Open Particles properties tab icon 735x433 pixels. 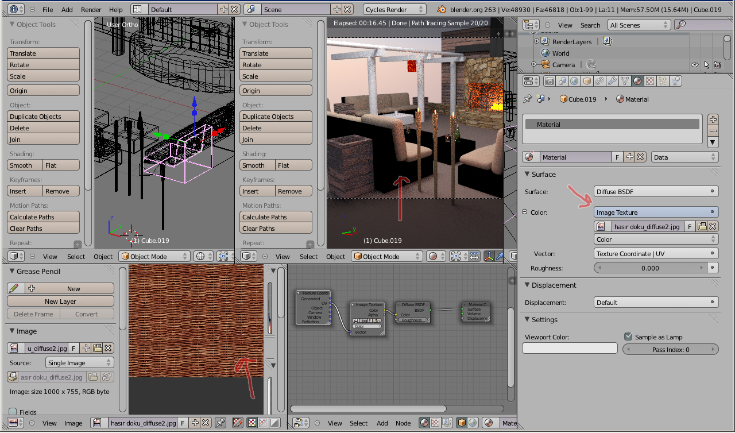663,81
